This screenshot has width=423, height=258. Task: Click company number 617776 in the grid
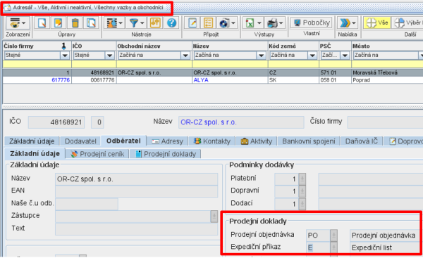61,80
